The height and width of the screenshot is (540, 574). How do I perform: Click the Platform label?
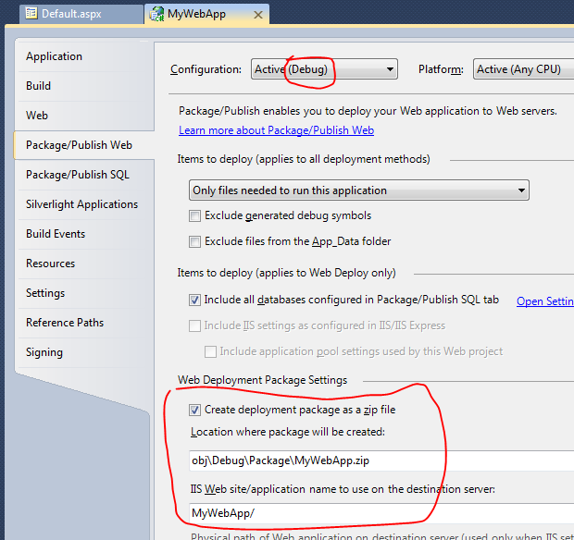pyautogui.click(x=441, y=69)
